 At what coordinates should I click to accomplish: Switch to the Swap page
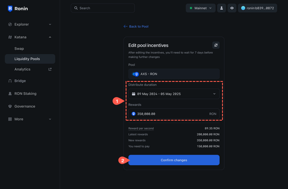click(x=19, y=48)
